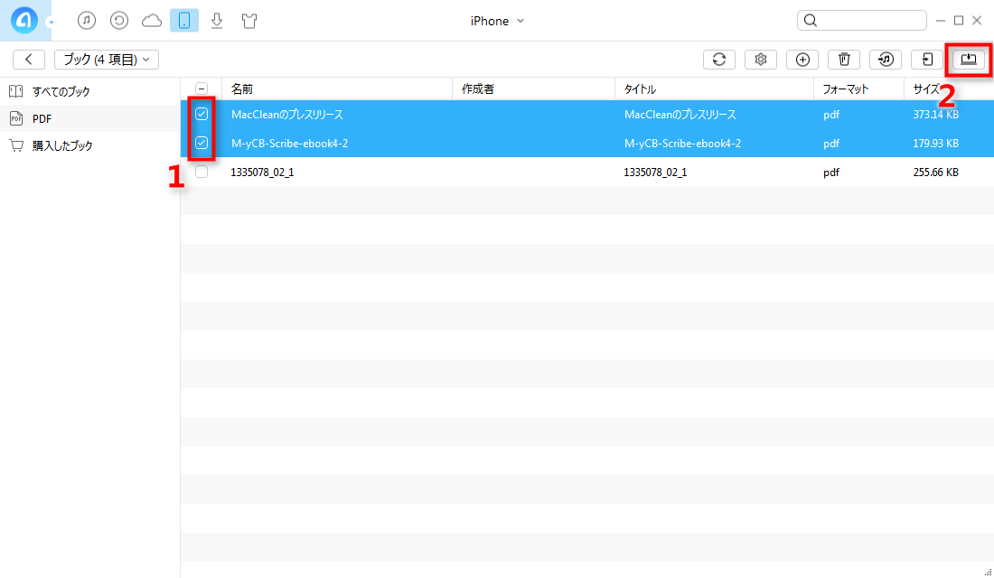
Task: Select 購入したブック in the sidebar
Action: click(x=90, y=145)
